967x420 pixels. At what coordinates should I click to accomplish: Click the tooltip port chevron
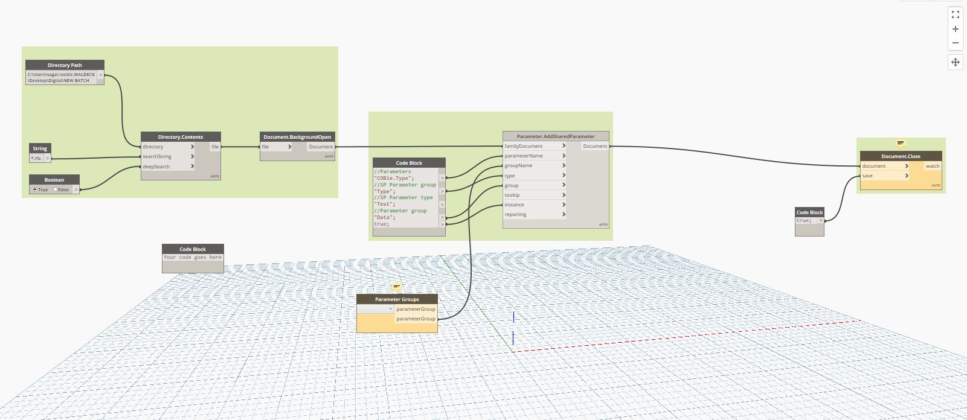pos(564,195)
